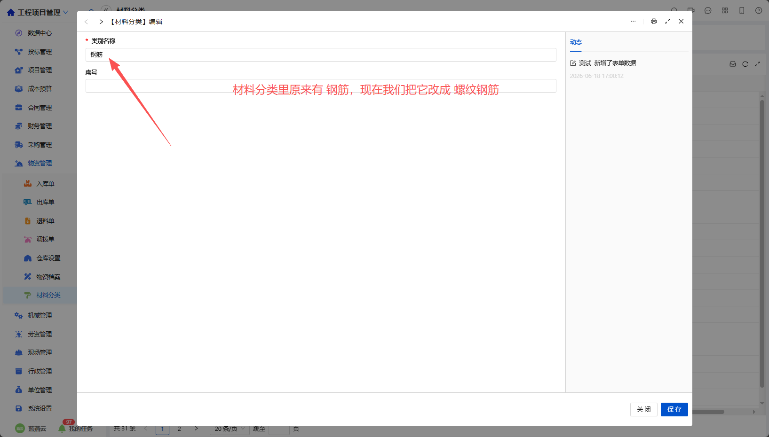This screenshot has height=437, width=769.
Task: Select 入库单 in sidebar
Action: [45, 184]
